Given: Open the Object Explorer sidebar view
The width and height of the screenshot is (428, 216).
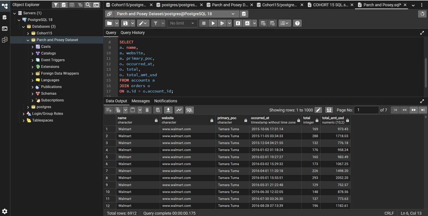Looking at the screenshot, I should 5,5.
